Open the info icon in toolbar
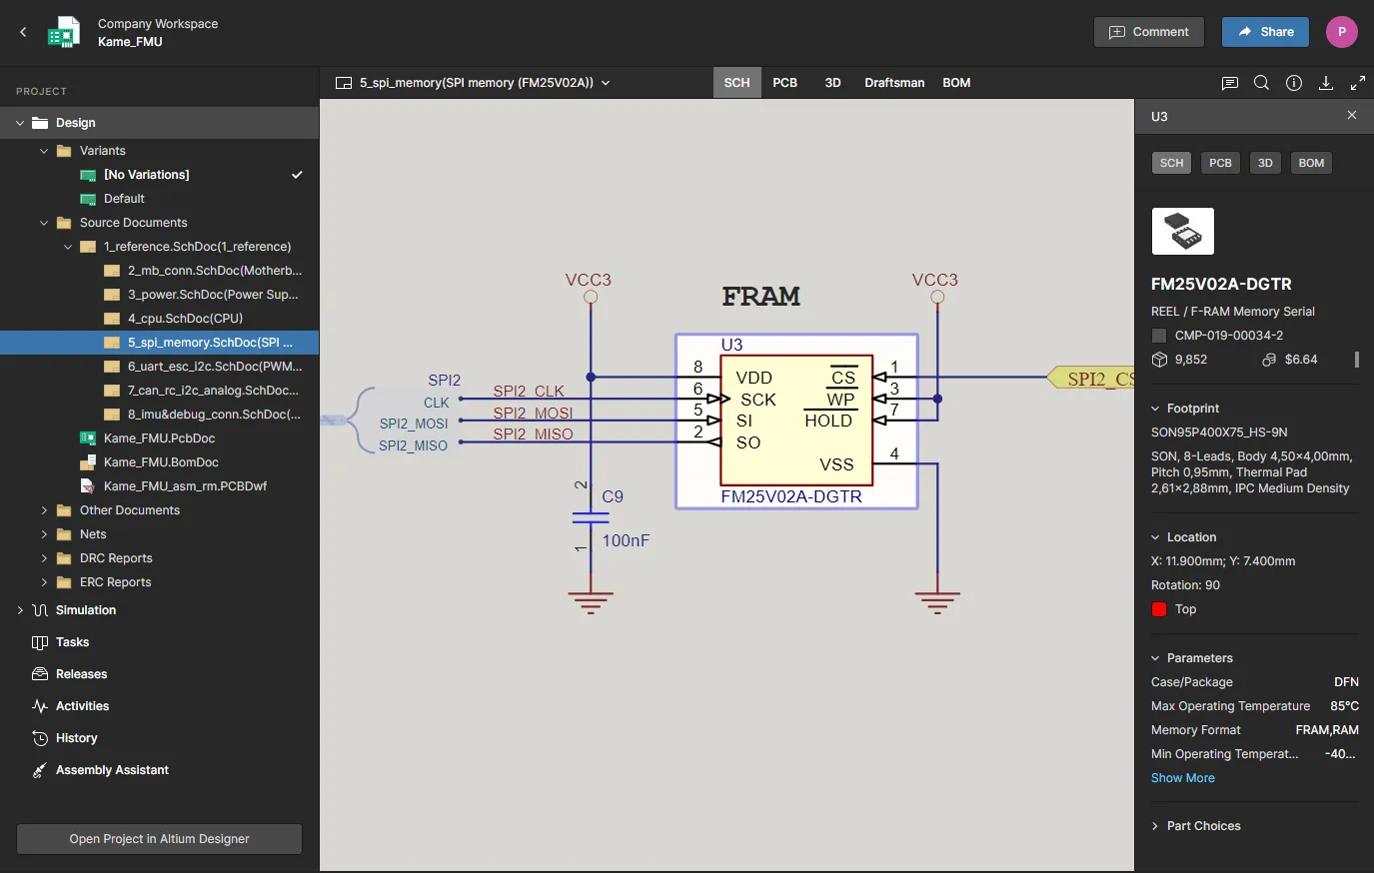 click(1294, 83)
